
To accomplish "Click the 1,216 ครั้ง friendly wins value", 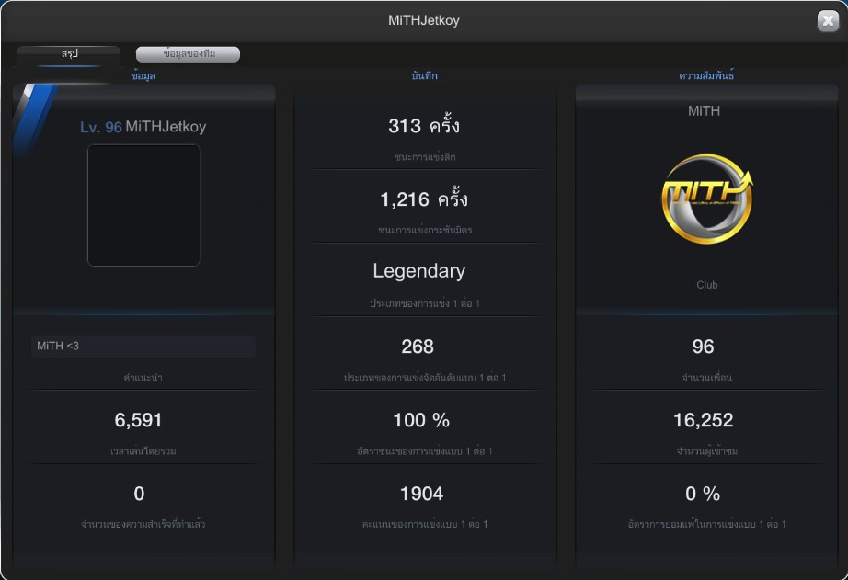I will pyautogui.click(x=423, y=199).
